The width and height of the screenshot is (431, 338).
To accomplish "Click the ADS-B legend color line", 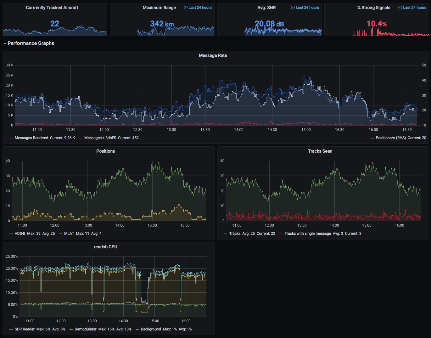I will point(11,234).
